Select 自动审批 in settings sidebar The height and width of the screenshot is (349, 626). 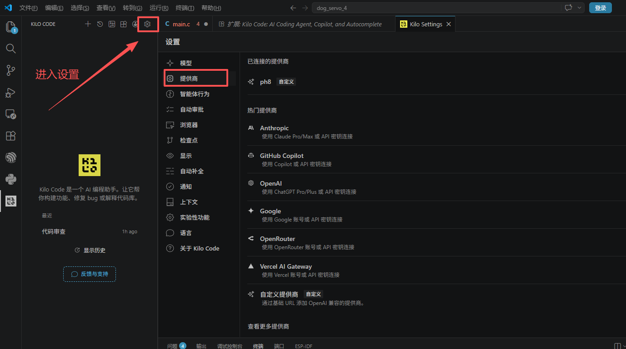200,109
